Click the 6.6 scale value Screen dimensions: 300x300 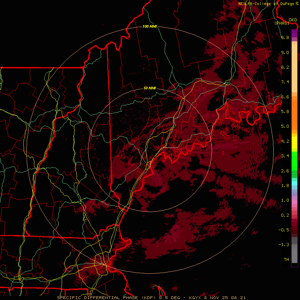coord(285,97)
